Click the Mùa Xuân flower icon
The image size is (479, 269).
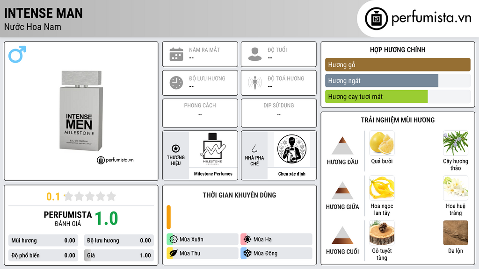coord(173,239)
